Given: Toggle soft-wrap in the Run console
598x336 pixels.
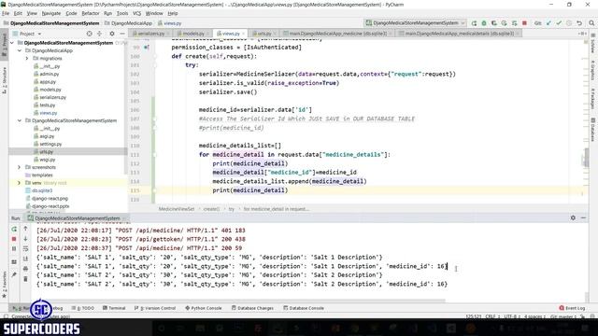Looking at the screenshot, I should tap(25, 249).
